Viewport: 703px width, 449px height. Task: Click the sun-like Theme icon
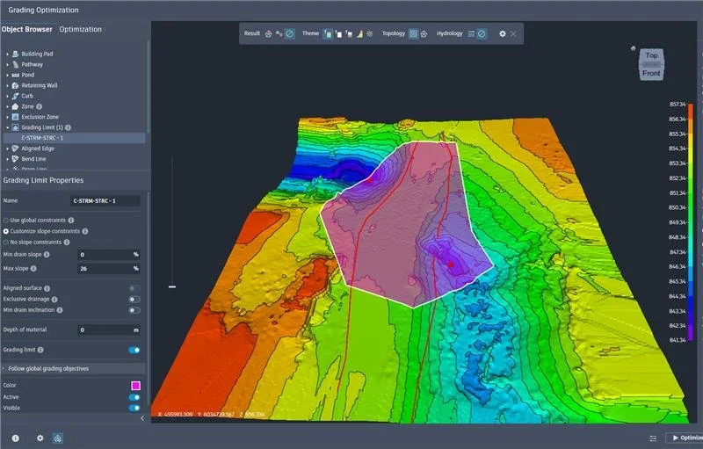coord(369,33)
